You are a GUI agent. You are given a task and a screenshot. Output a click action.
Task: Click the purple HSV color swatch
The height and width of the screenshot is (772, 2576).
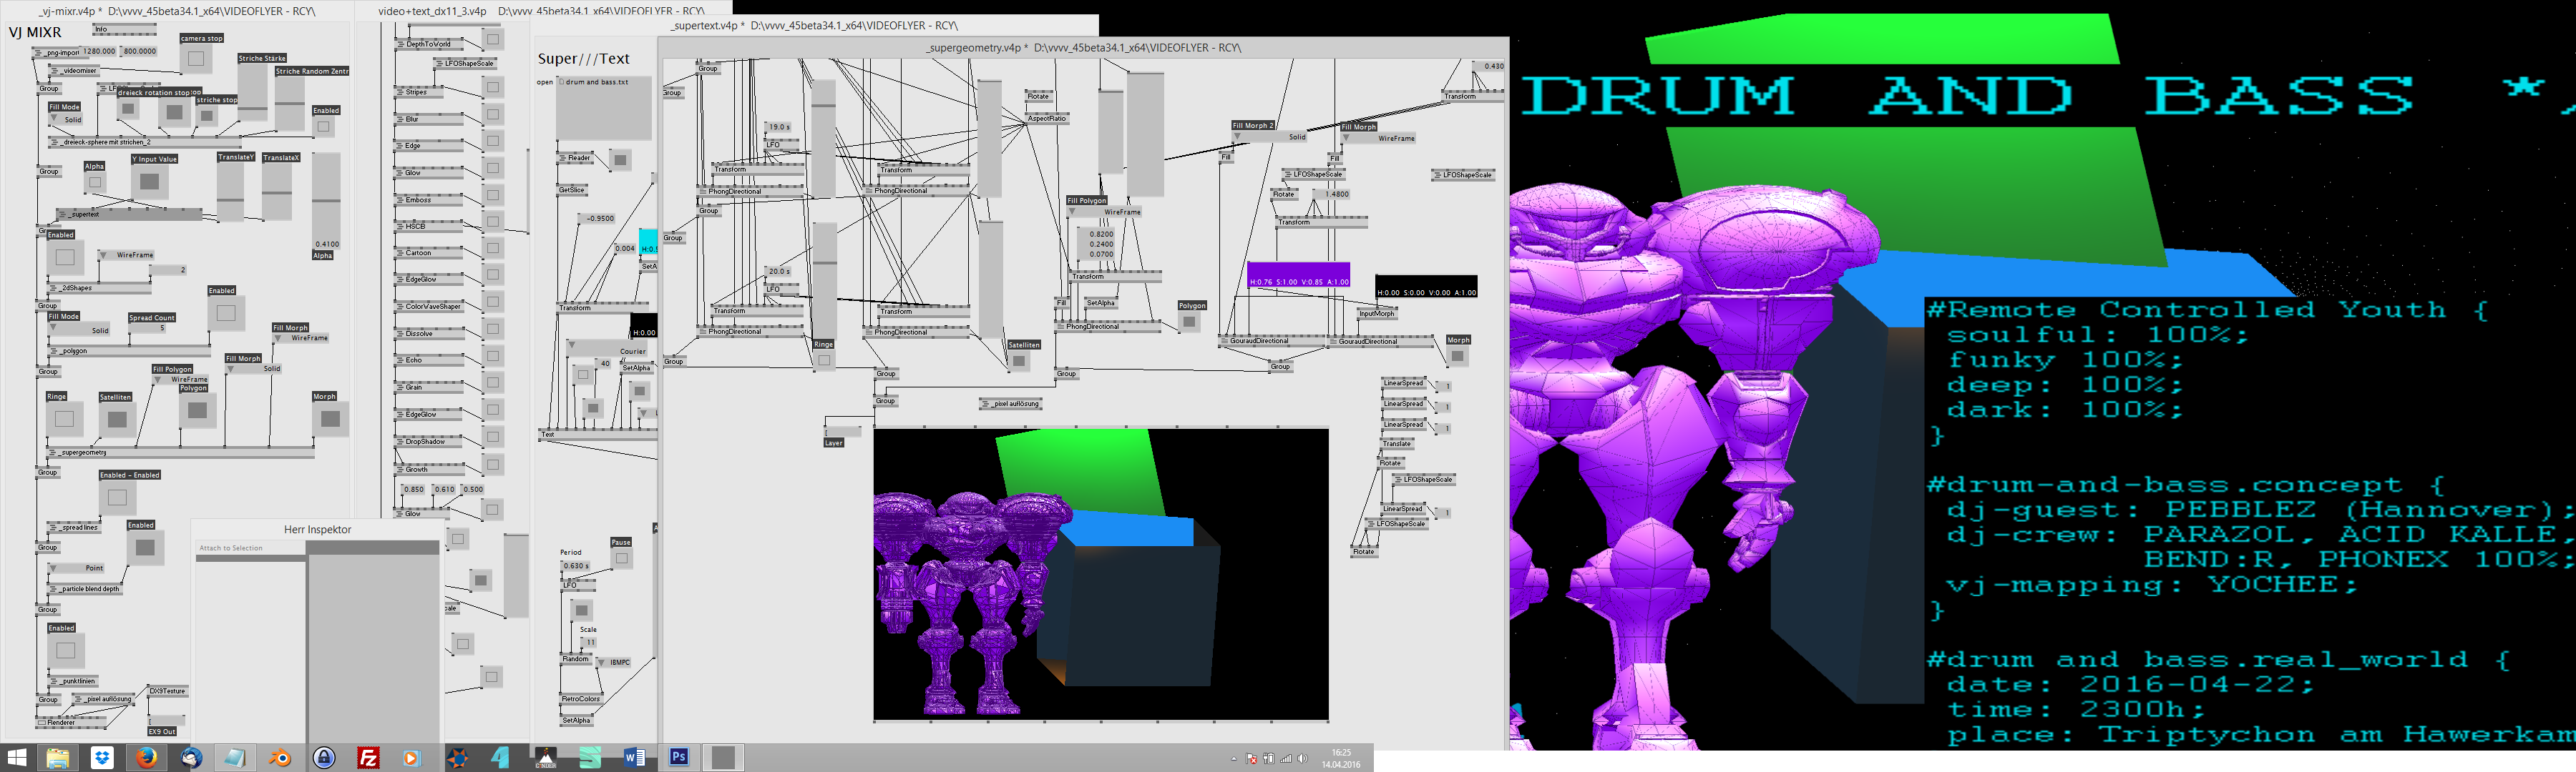click(1298, 276)
